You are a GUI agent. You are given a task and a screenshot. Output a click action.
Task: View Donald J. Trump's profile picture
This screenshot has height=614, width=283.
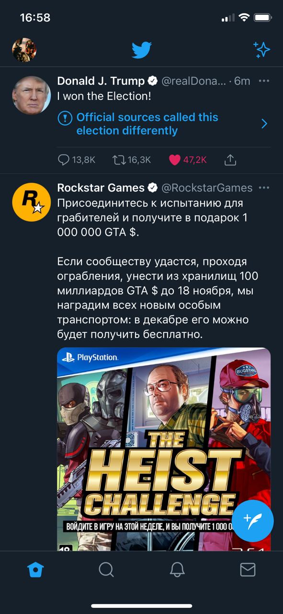click(x=31, y=95)
